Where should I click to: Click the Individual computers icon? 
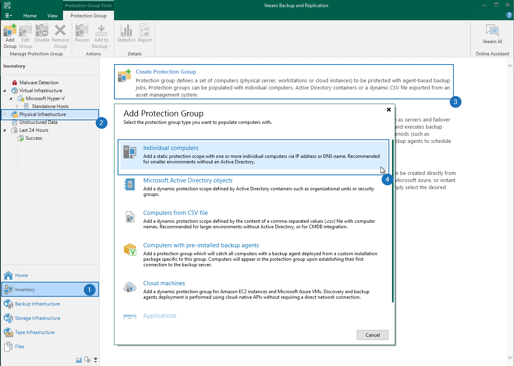130,152
